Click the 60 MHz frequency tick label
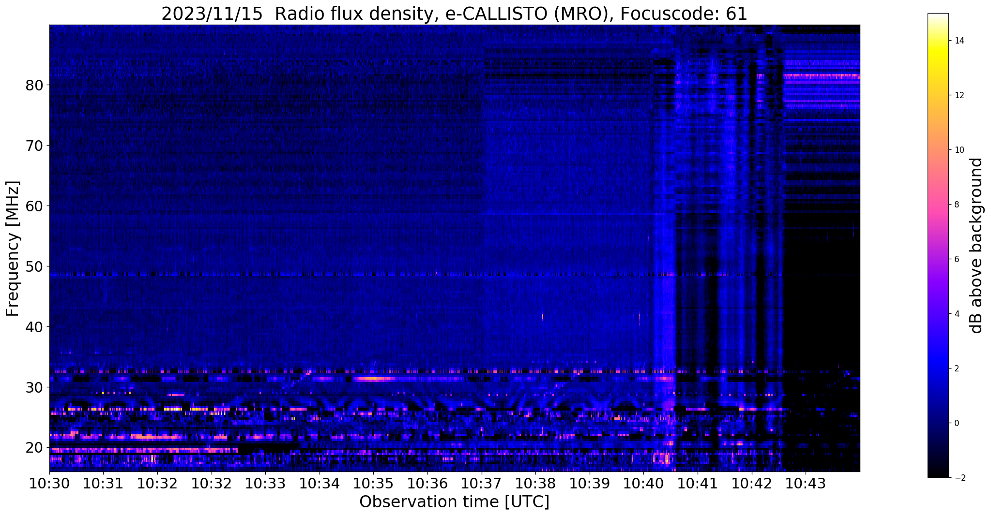This screenshot has height=516, width=991. click(x=34, y=206)
